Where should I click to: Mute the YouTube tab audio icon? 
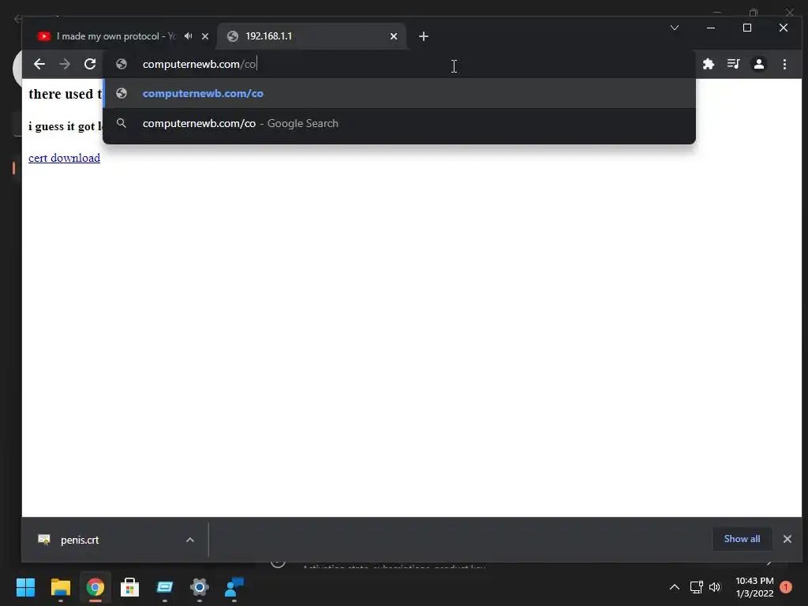coord(189,36)
